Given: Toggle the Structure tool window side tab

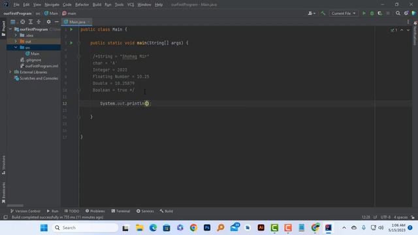Looking at the screenshot, I should 3,165.
